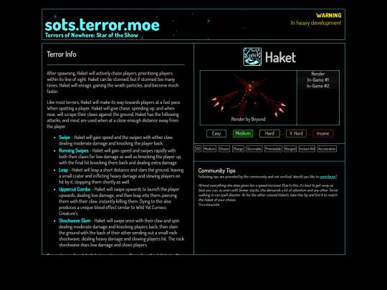This screenshot has height=290, width=387.
Task: Click the Ranged tag
Action: click(290, 149)
